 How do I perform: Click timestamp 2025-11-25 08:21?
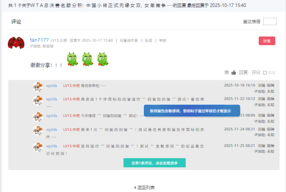pos(239,146)
